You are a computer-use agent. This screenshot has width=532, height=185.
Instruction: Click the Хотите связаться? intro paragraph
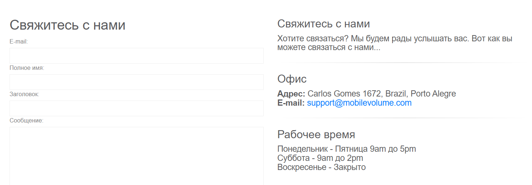[x=394, y=43]
